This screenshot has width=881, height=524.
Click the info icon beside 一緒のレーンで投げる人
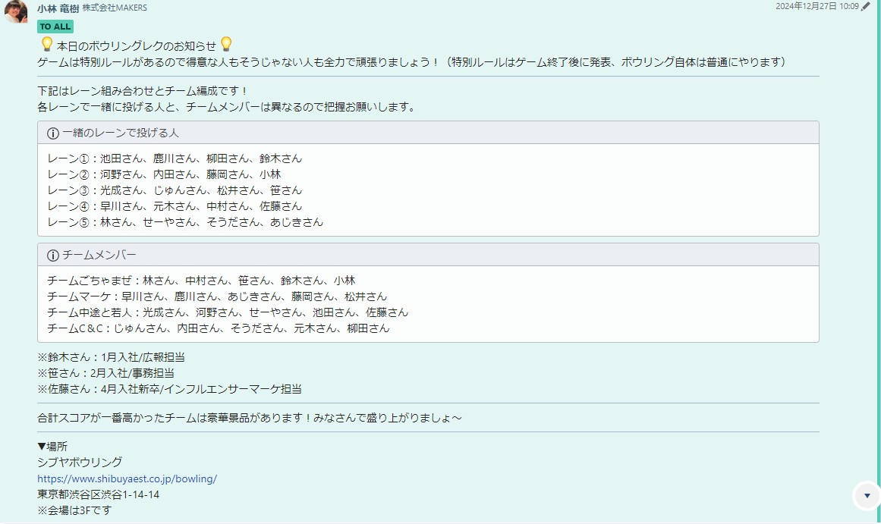(53, 133)
